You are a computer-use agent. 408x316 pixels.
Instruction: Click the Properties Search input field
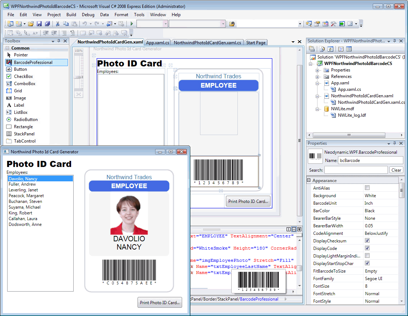pyautogui.click(x=356, y=170)
